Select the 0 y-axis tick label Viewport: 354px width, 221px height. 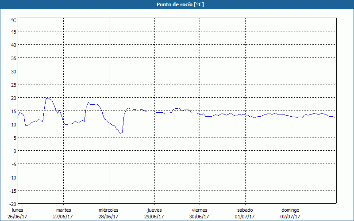[15, 151]
